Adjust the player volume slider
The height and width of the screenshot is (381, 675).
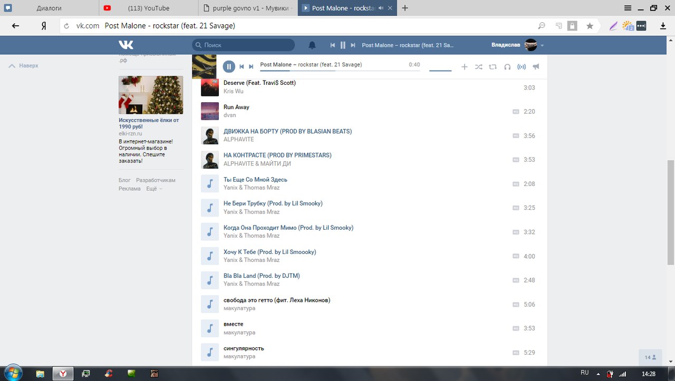440,70
